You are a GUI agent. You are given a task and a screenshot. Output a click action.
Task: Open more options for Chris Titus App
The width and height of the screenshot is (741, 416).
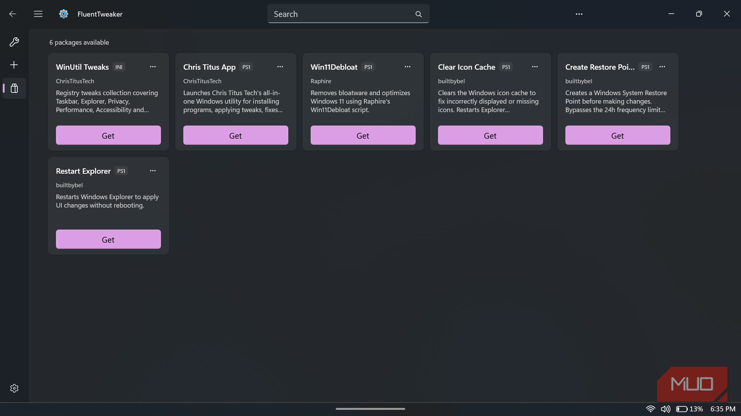280,67
